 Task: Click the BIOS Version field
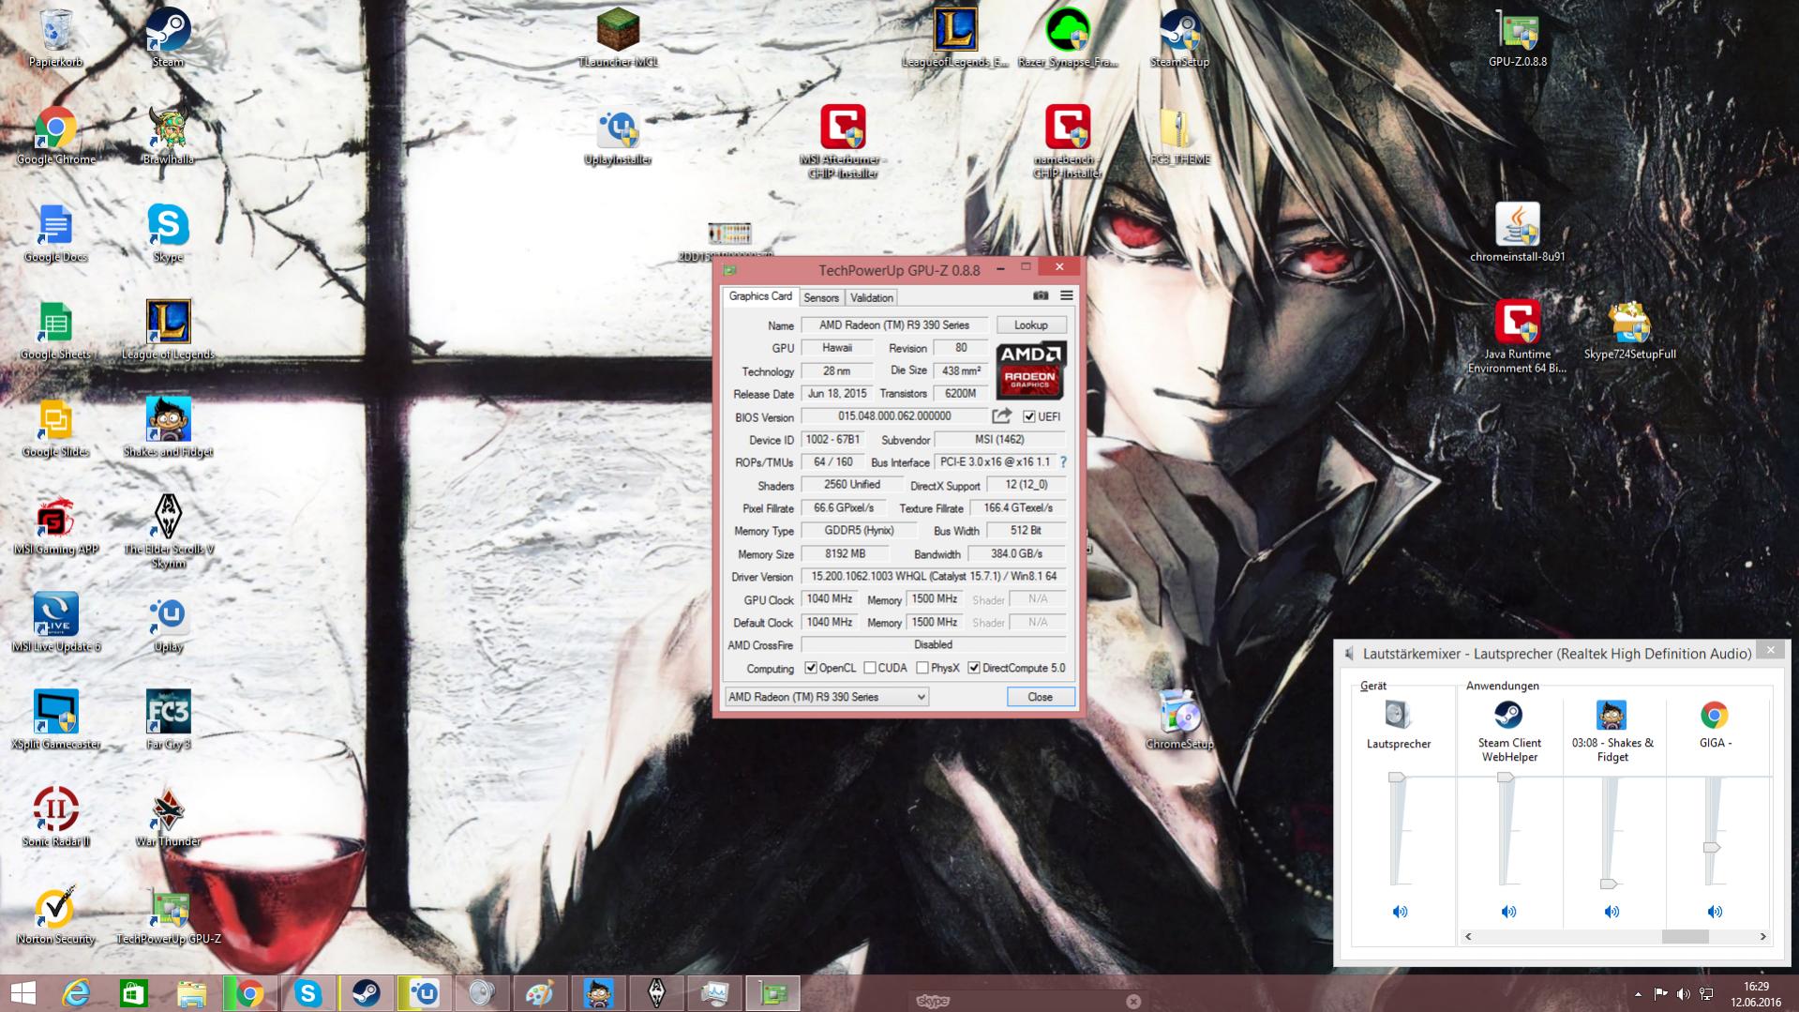pos(894,416)
